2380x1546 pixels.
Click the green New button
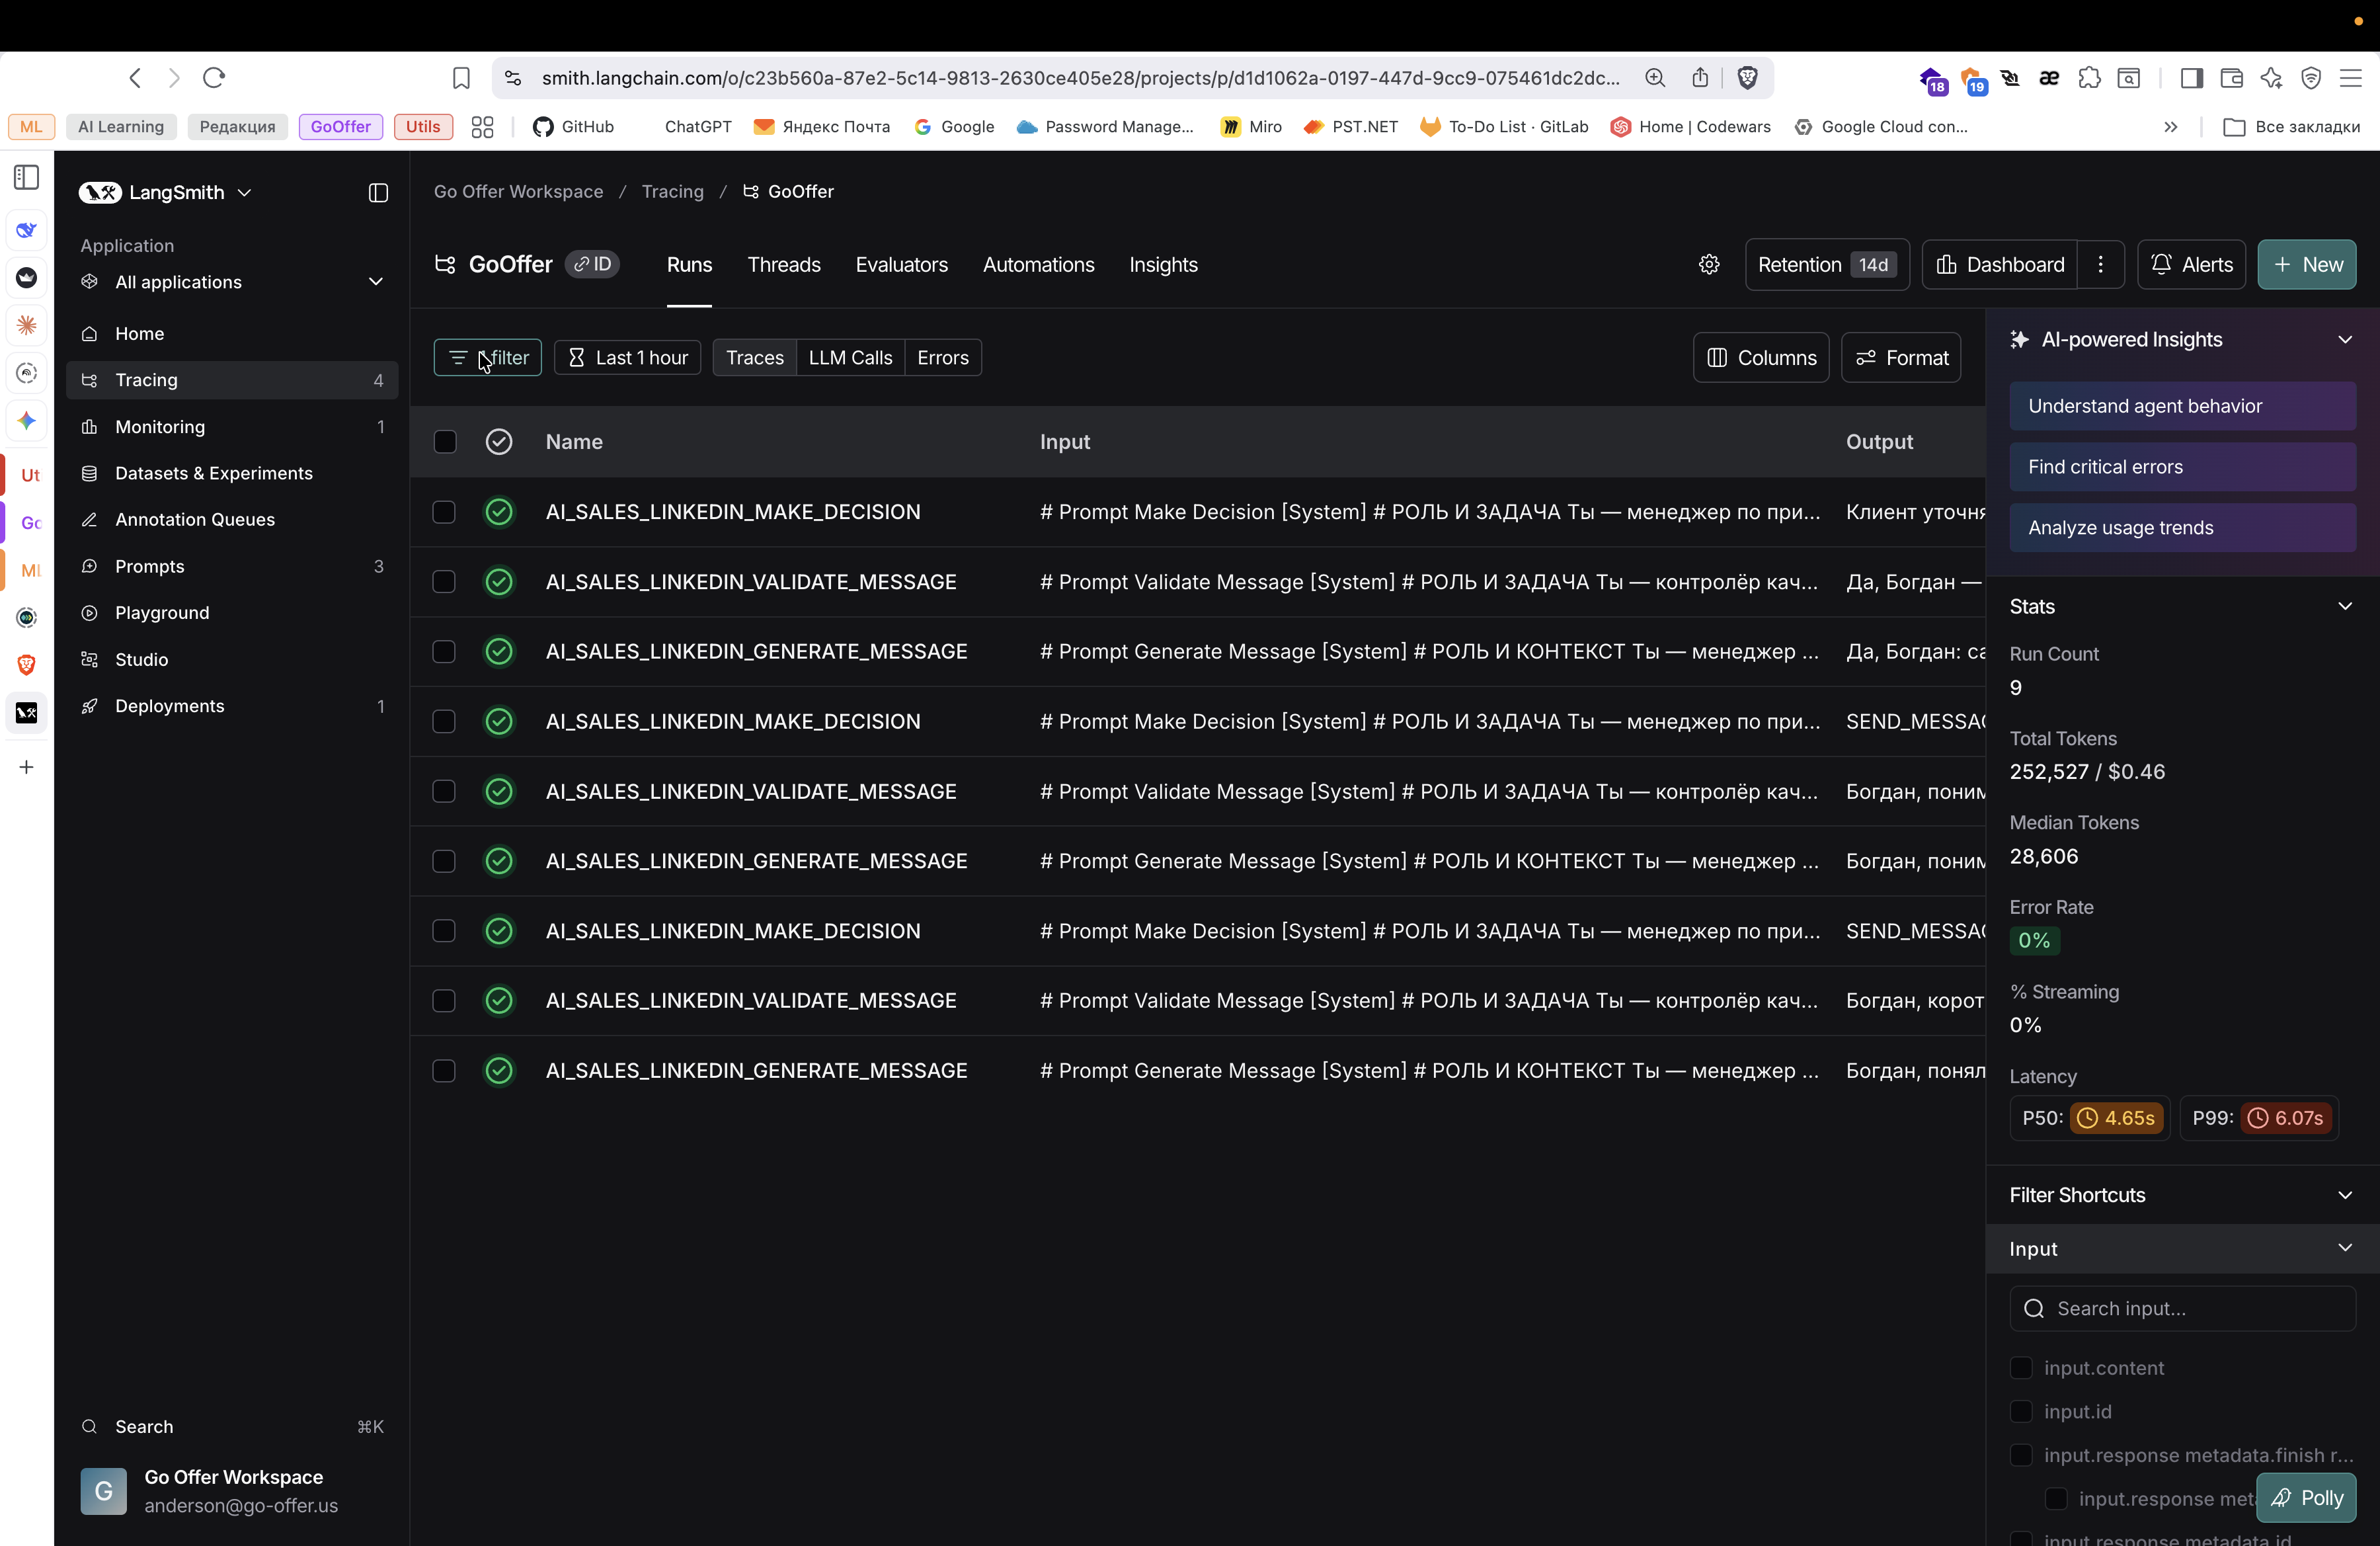[x=2306, y=264]
